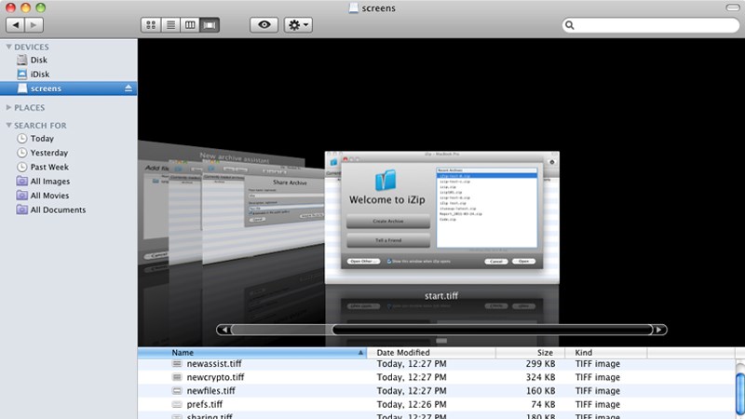The width and height of the screenshot is (745, 419).
Task: Click the search field
Action: point(652,24)
